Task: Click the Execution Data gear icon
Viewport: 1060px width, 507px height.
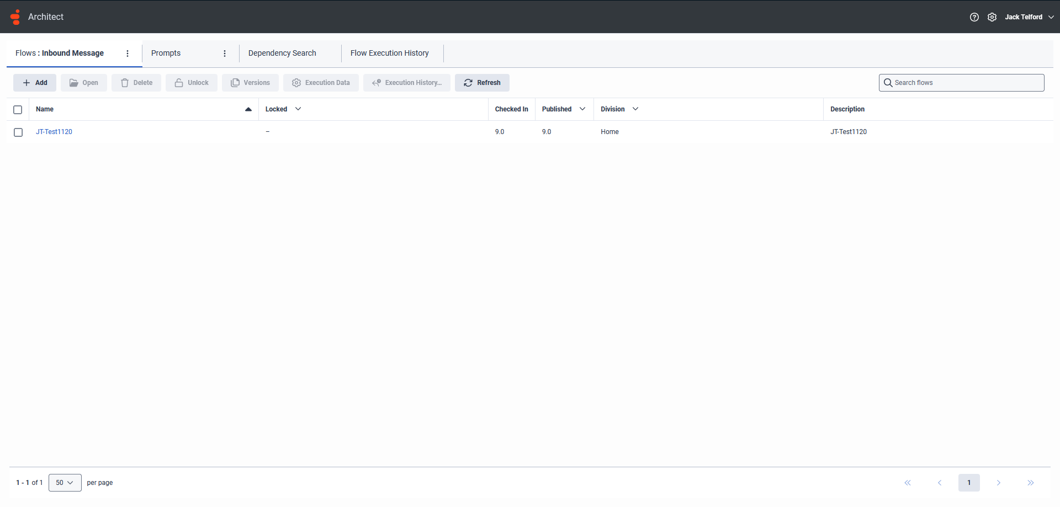Action: 296,82
